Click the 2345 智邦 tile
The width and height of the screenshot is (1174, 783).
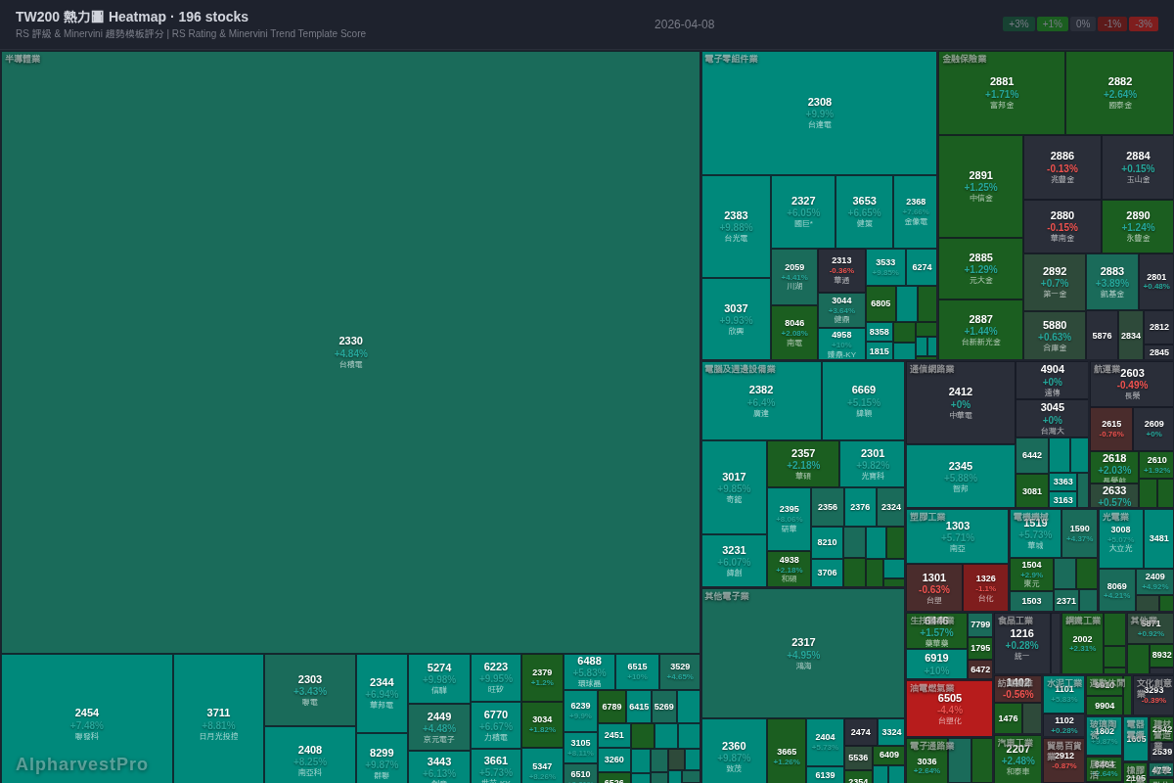pyautogui.click(x=961, y=477)
